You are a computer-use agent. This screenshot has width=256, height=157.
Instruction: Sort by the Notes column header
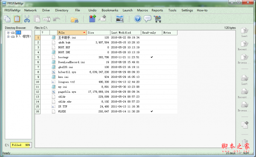[170, 33]
